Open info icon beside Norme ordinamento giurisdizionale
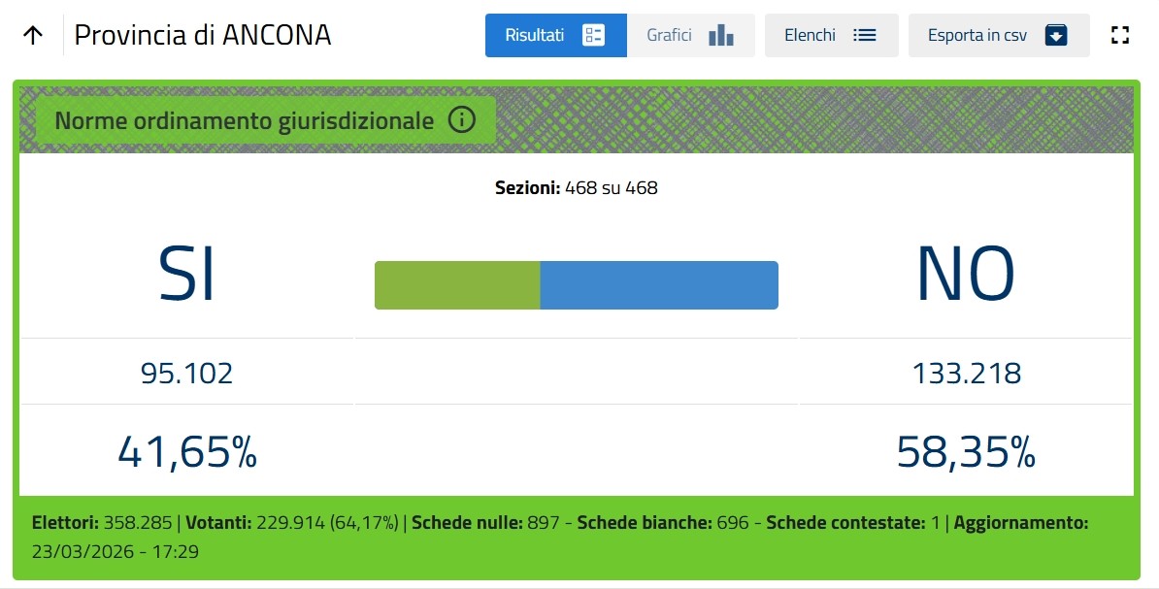 coord(462,121)
